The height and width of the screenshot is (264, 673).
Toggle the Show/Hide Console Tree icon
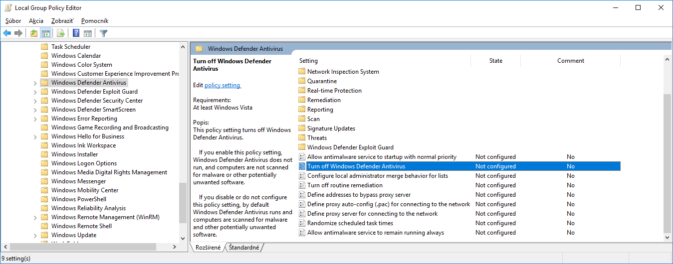pyautogui.click(x=45, y=33)
